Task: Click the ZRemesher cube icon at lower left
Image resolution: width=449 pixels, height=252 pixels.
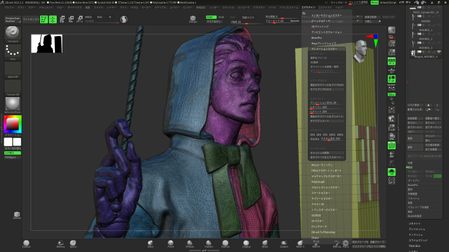Action: [17, 215]
